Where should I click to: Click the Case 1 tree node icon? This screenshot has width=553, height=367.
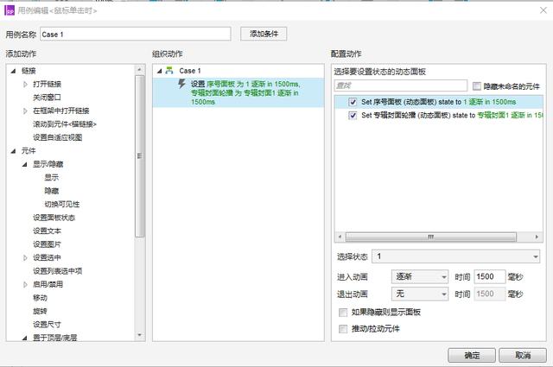(169, 71)
